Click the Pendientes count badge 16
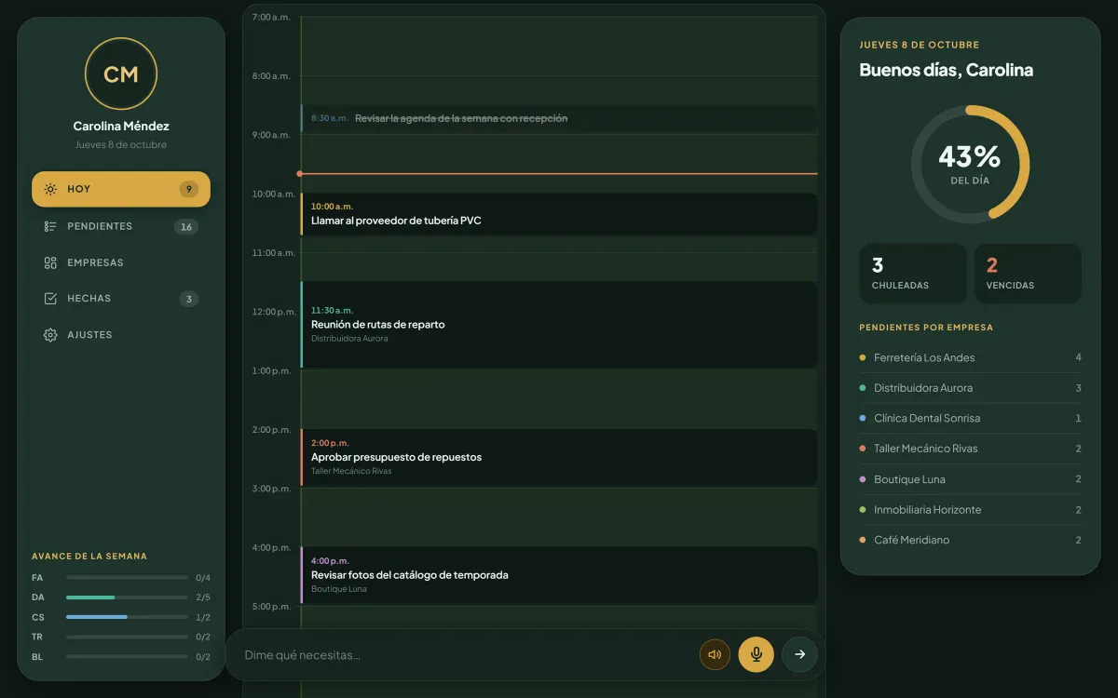This screenshot has width=1118, height=698. click(186, 226)
